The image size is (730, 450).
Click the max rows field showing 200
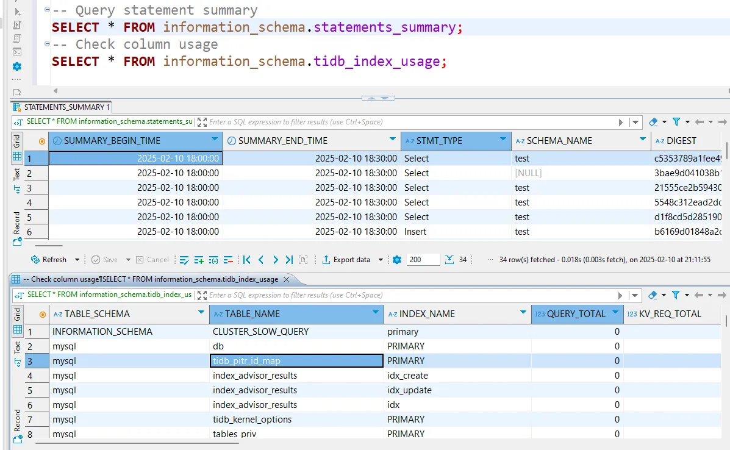[423, 260]
